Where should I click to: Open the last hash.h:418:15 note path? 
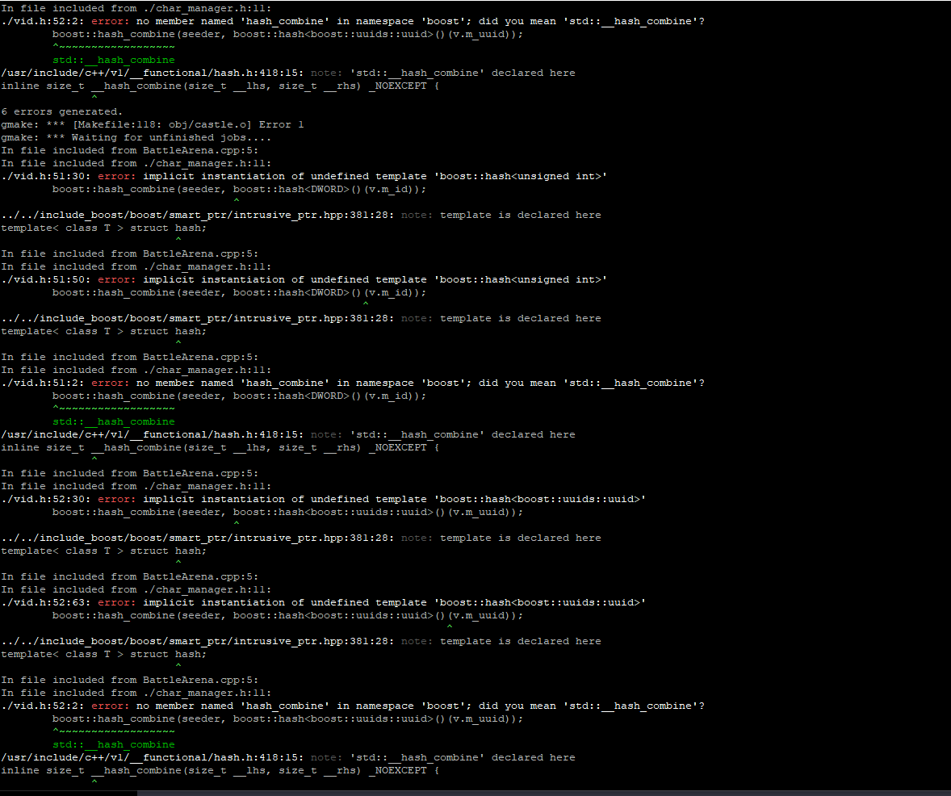(152, 757)
